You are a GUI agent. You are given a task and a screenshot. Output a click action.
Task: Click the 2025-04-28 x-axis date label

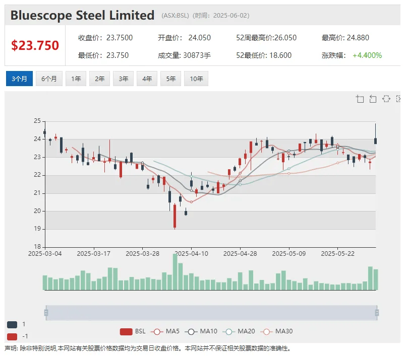(x=240, y=254)
